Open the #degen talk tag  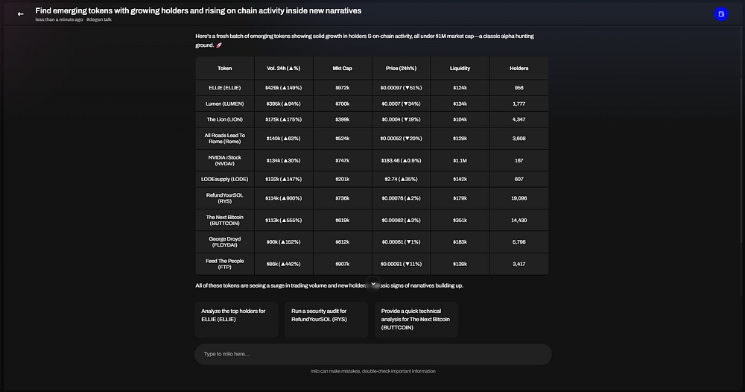pos(99,19)
